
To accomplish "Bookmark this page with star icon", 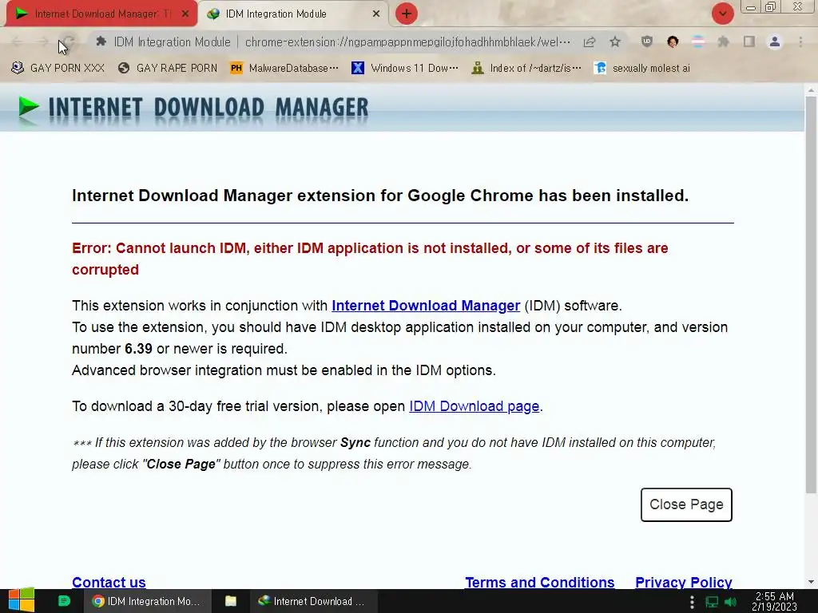I will click(615, 42).
